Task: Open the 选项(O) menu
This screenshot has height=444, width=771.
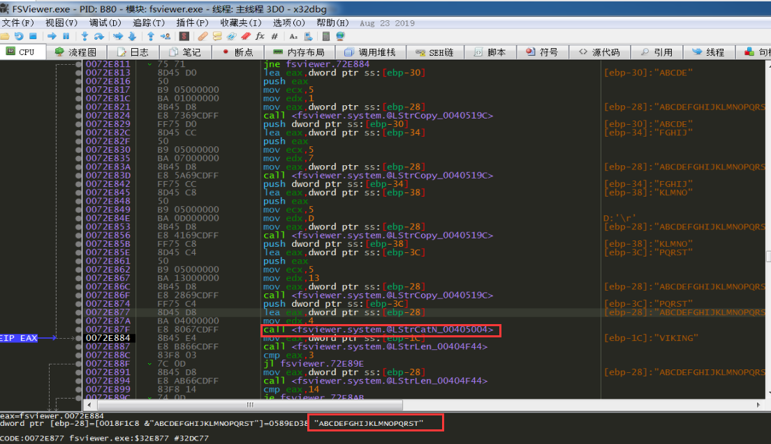Action: point(289,22)
